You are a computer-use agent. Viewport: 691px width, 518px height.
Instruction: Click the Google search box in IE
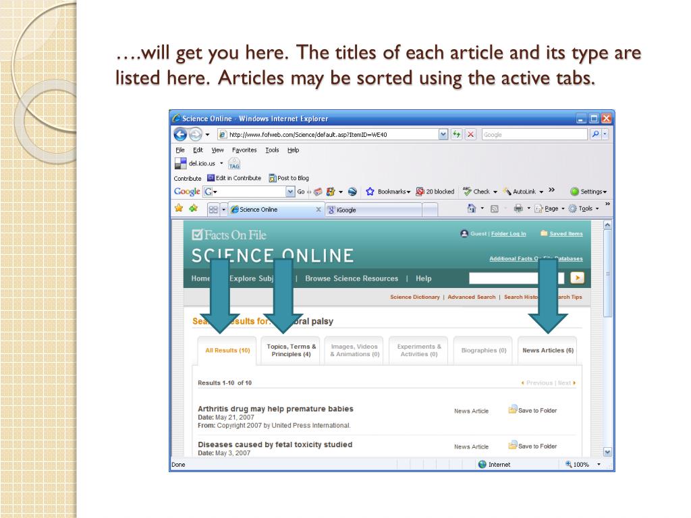(534, 135)
